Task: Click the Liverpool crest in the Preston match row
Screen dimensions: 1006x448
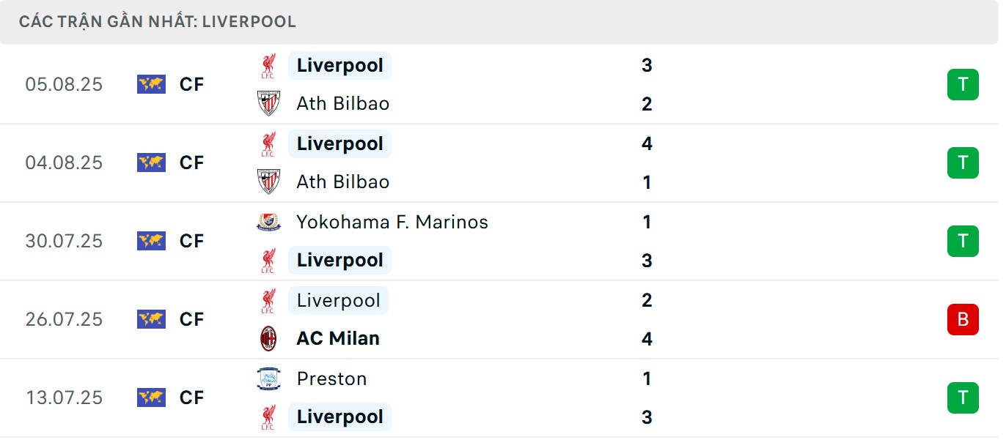Action: pos(268,417)
